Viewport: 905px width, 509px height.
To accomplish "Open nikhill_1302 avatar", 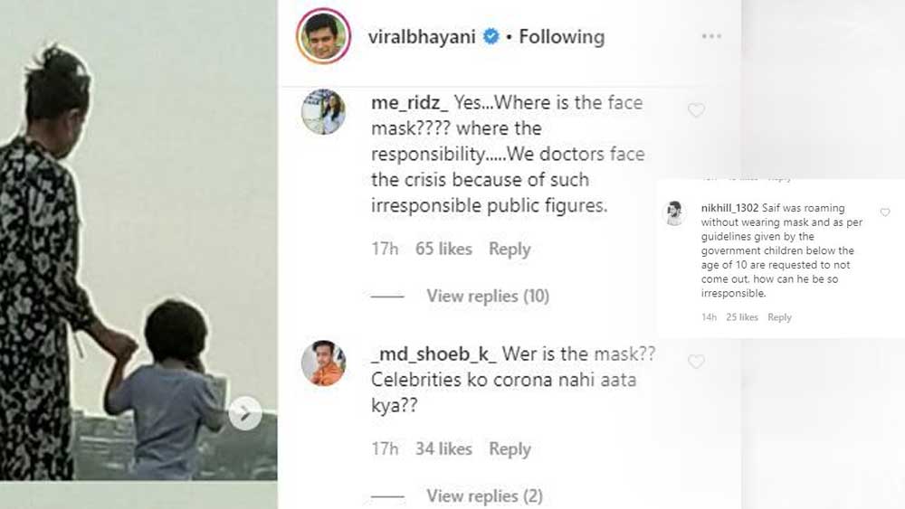I will pyautogui.click(x=676, y=213).
